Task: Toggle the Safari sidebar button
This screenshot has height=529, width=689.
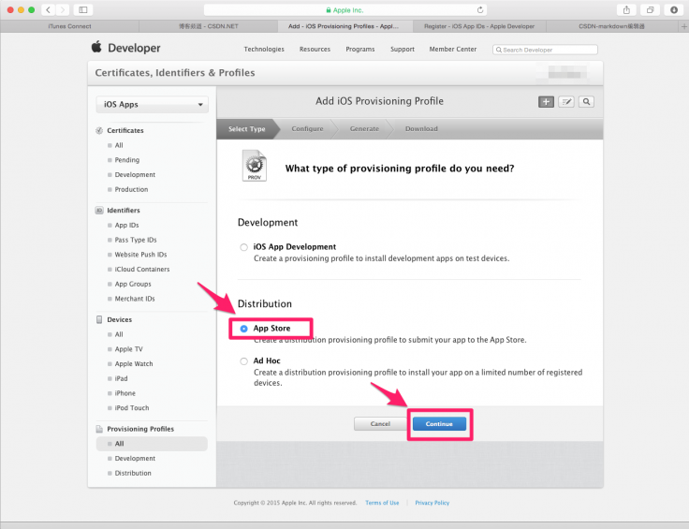Action: [x=83, y=9]
